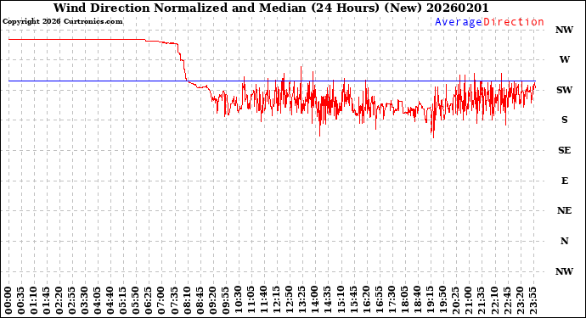
Task: Click the 09:55 time axis label
Action: pyautogui.click(x=225, y=301)
